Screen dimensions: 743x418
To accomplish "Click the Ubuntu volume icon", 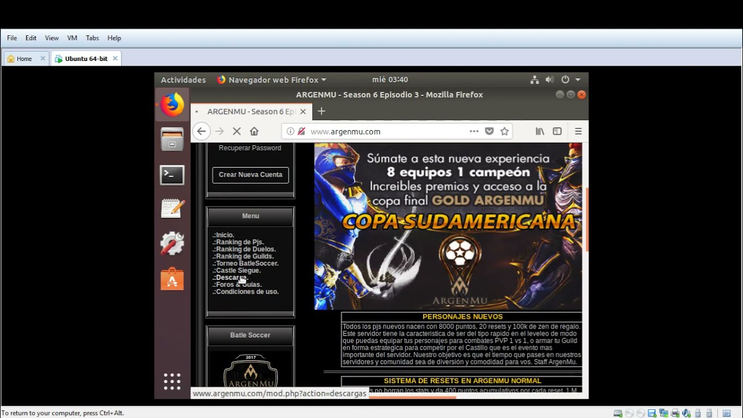I will tap(549, 80).
